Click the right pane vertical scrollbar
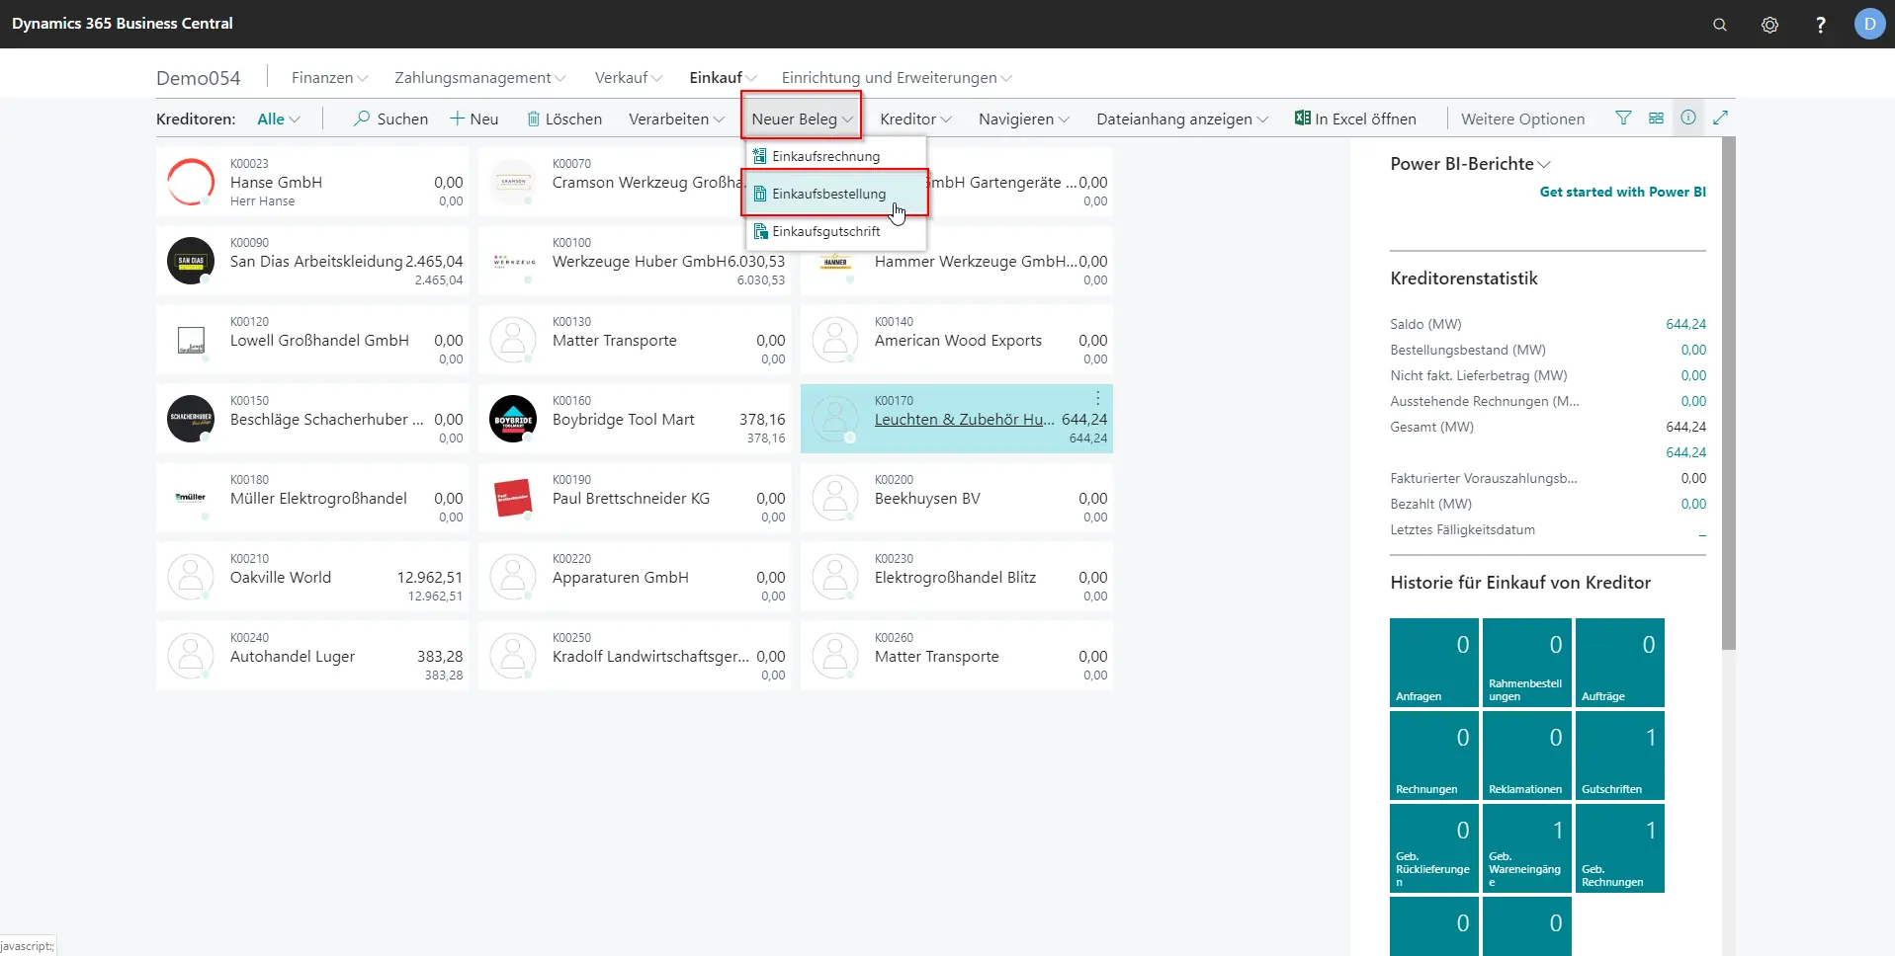 click(1728, 395)
